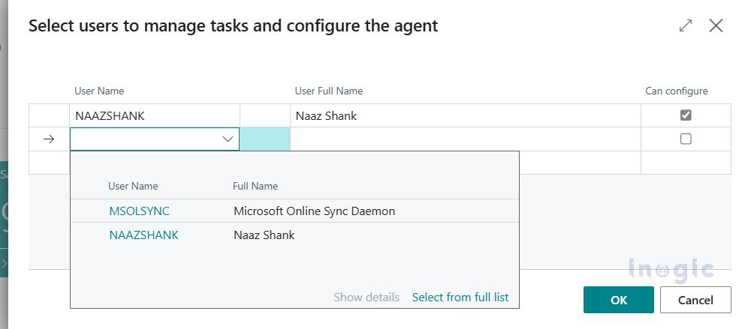
Task: Click the Show details link
Action: (366, 297)
